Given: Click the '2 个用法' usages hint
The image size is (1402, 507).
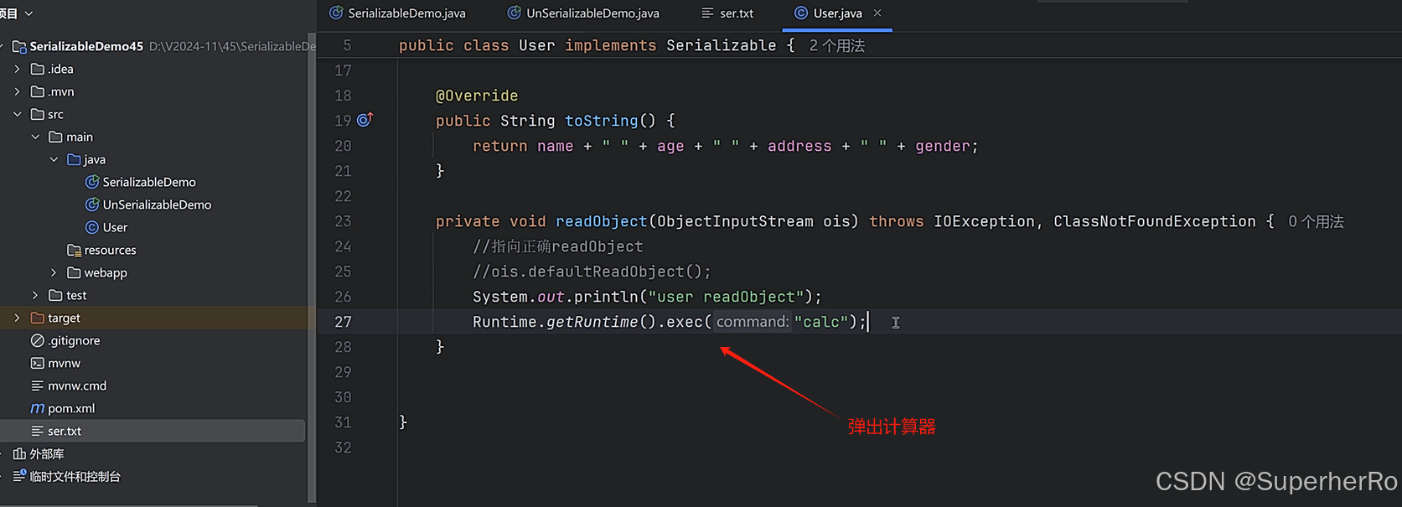Looking at the screenshot, I should 837,45.
